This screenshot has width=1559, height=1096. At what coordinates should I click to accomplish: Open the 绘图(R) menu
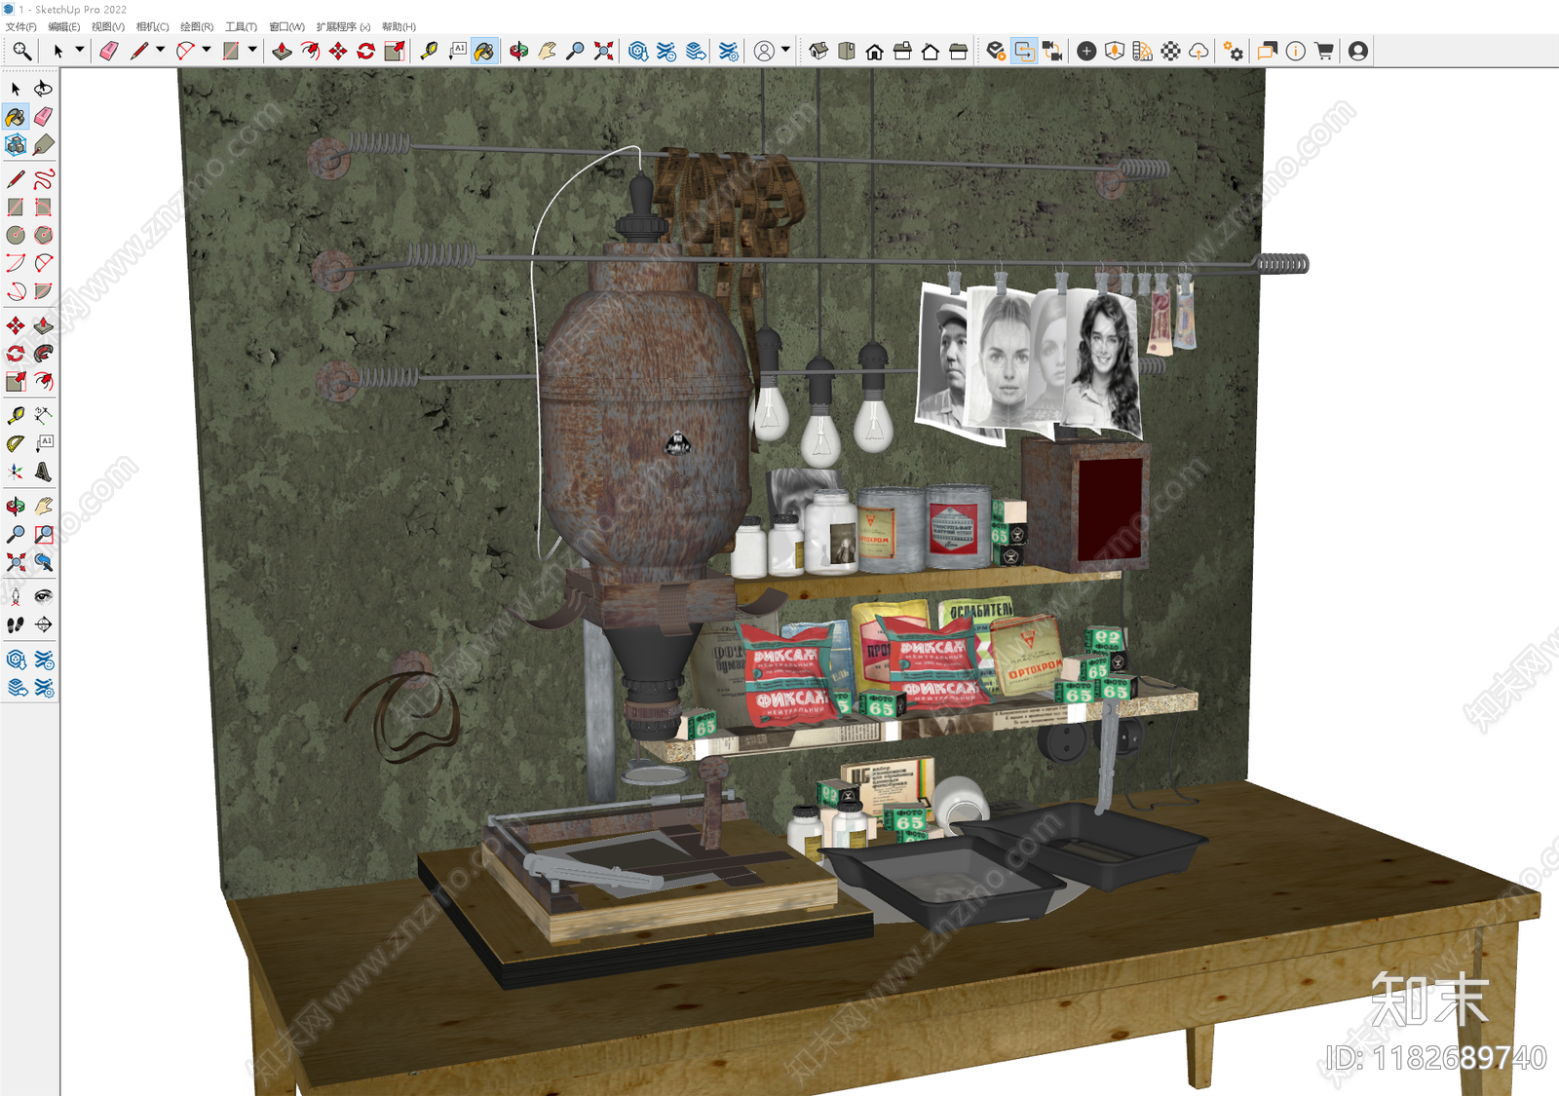[196, 26]
